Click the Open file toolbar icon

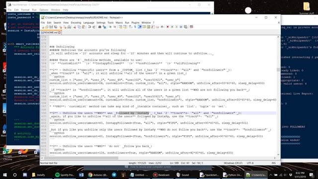[x=47, y=27]
